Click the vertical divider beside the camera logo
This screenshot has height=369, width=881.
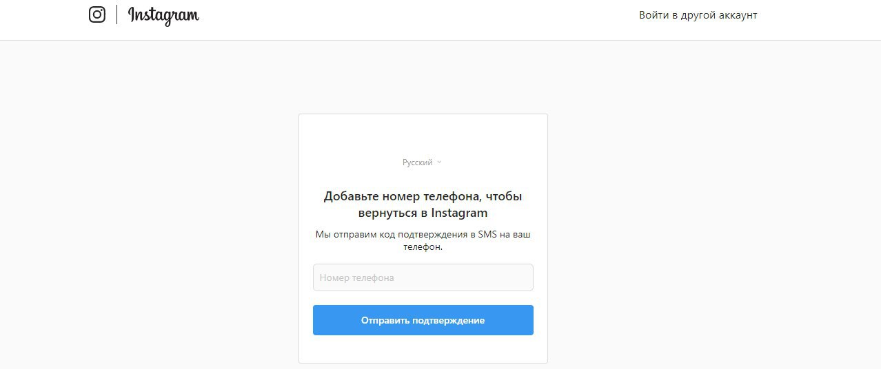[117, 14]
